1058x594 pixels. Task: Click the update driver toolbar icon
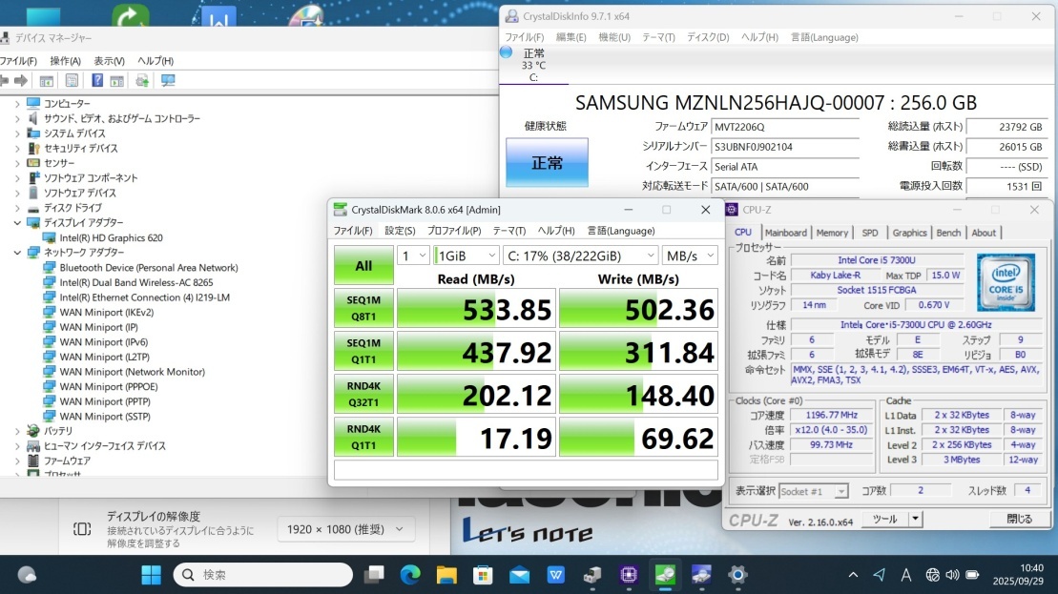pos(142,81)
